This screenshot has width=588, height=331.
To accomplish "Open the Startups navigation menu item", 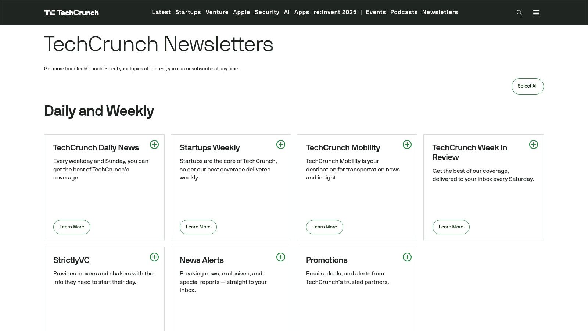I will pos(188,12).
